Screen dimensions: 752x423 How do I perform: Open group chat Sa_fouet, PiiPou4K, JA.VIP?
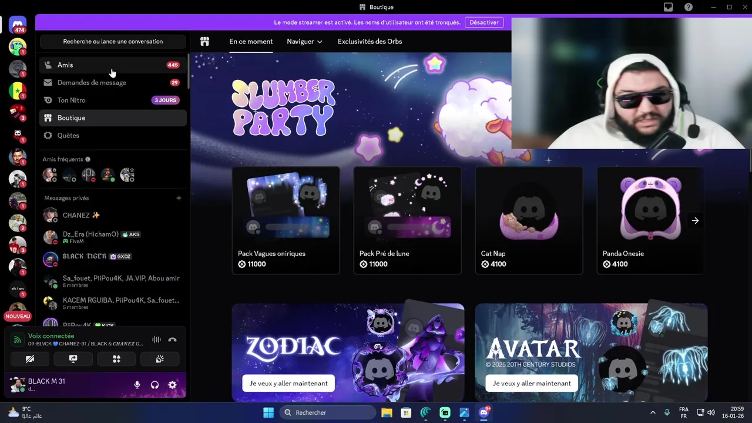coord(113,281)
